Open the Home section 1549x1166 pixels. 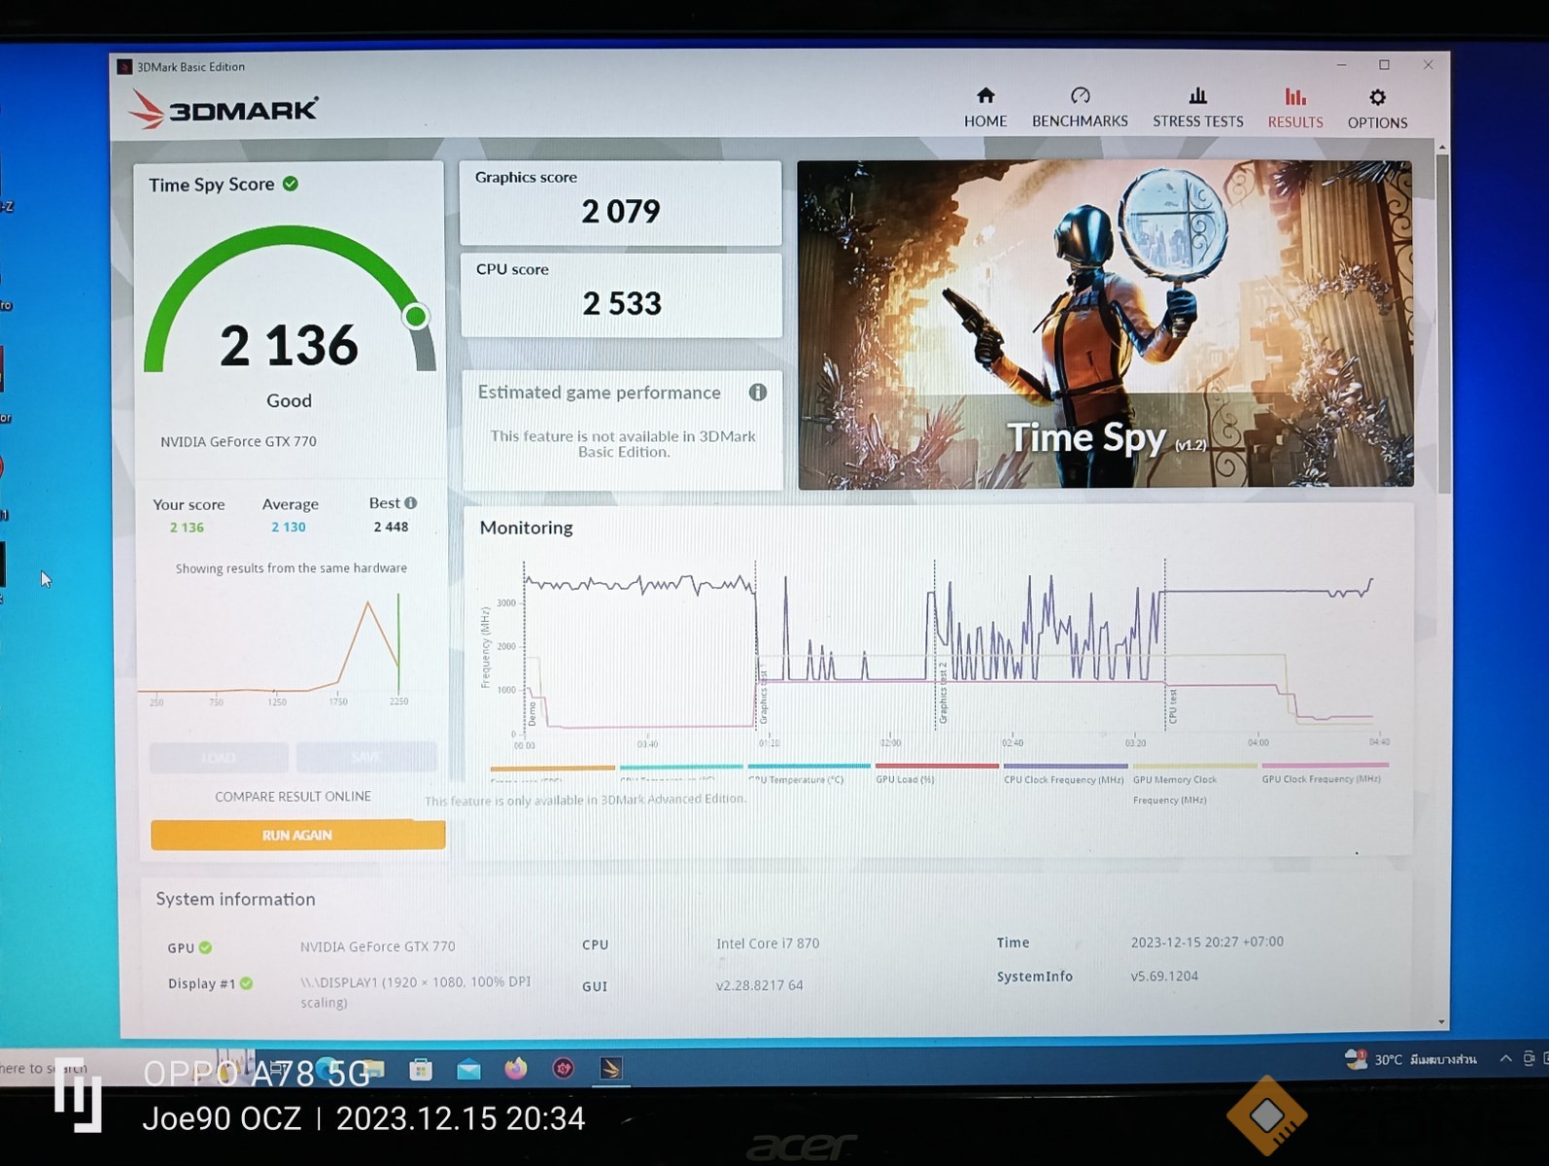[x=984, y=107]
